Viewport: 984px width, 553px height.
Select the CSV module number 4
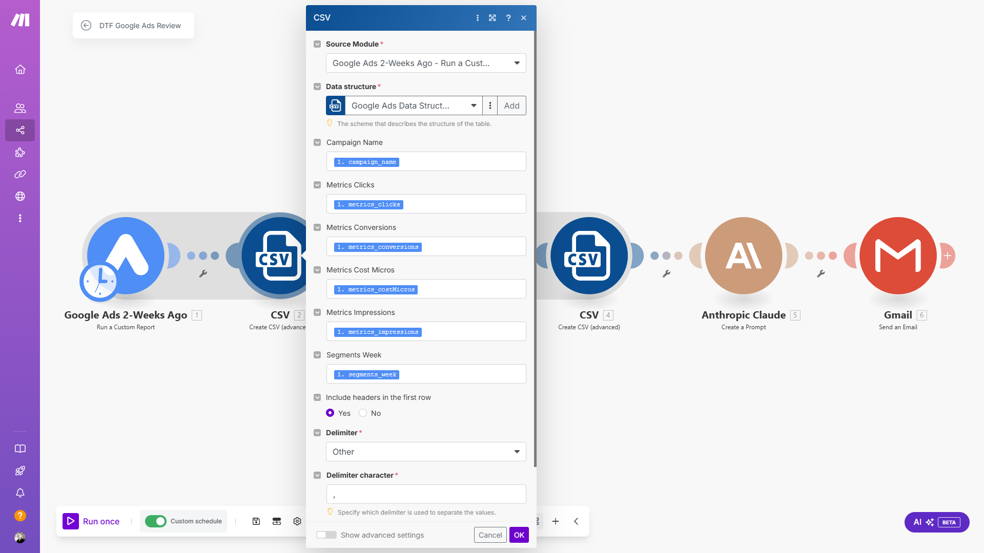pyautogui.click(x=589, y=256)
